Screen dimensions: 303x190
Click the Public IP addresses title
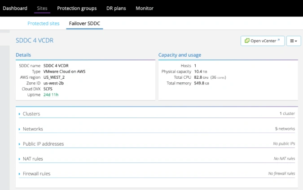click(x=43, y=144)
